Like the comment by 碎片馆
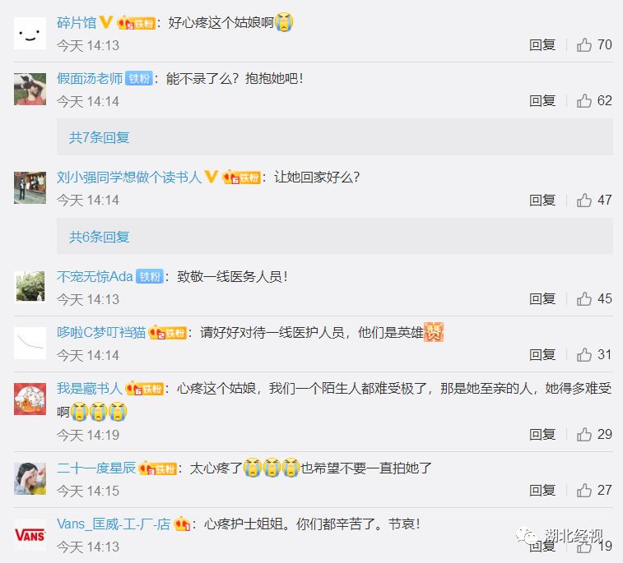This screenshot has width=623, height=563. (584, 45)
